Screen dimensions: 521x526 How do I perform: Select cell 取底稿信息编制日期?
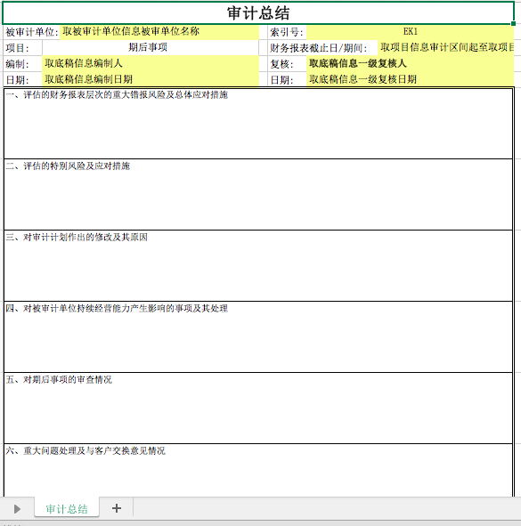point(151,79)
